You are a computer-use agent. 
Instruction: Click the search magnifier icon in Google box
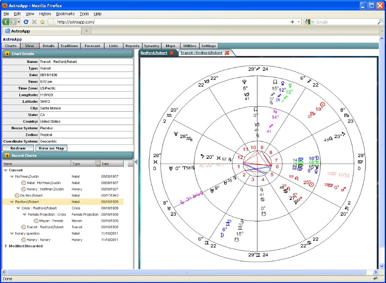click(x=380, y=22)
